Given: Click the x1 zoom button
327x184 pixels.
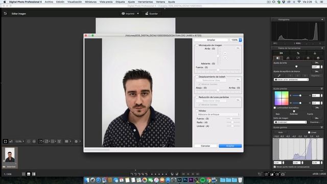Looking at the screenshot, I should coord(11,141).
